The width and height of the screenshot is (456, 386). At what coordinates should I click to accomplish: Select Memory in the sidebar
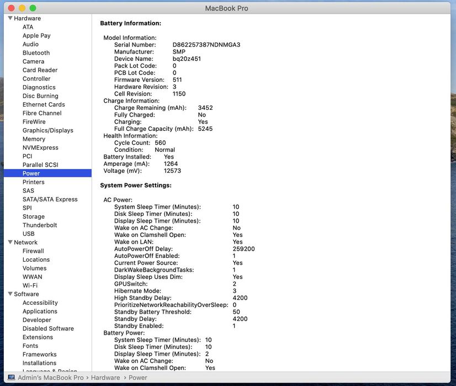[x=34, y=139]
